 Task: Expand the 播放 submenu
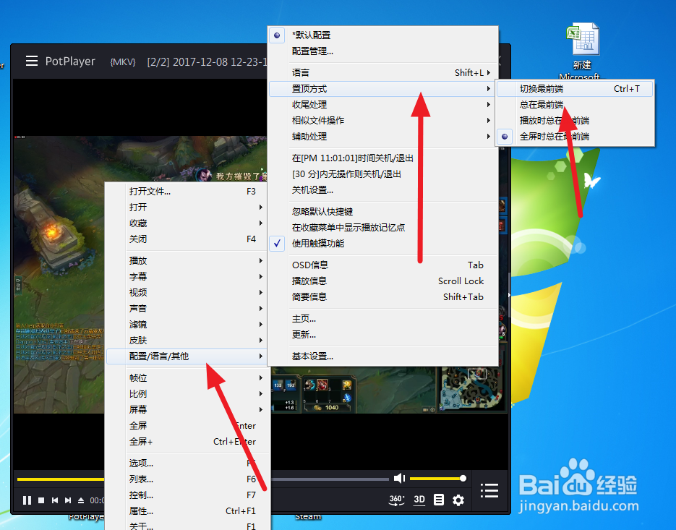click(187, 261)
